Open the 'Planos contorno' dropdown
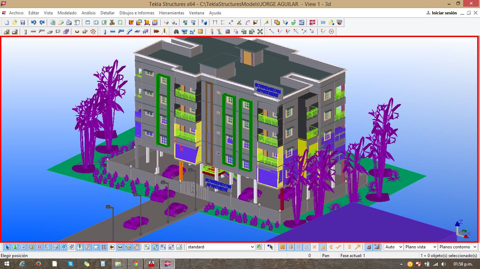Screen dimensions: 480x269 [x=474, y=247]
